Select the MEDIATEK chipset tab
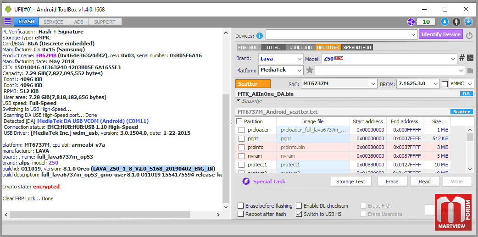This screenshot has height=237, width=478. pos(328,48)
